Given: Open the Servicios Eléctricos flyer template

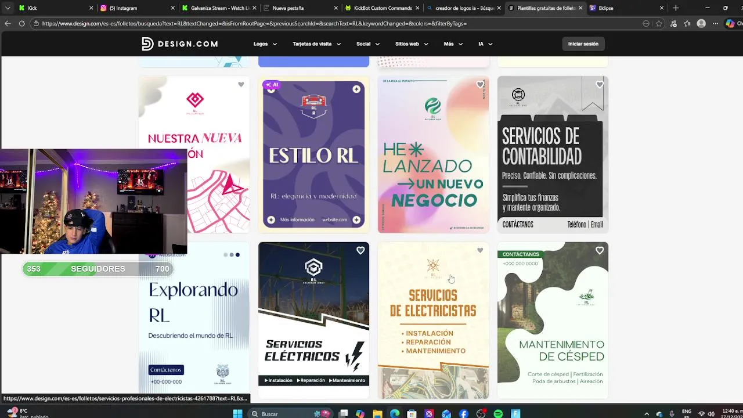Looking at the screenshot, I should (313, 320).
